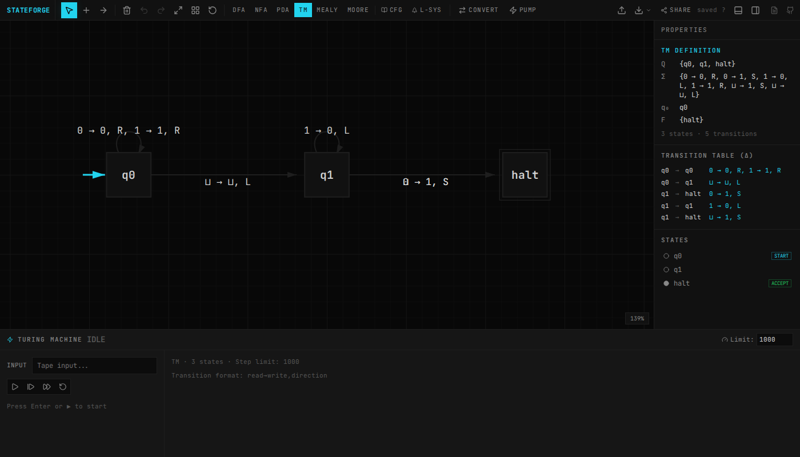The width and height of the screenshot is (800, 457).
Task: Select the add transition arrow tool
Action: click(x=103, y=10)
